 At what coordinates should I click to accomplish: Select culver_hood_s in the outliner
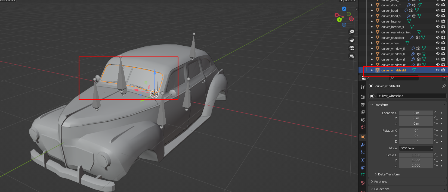391,16
